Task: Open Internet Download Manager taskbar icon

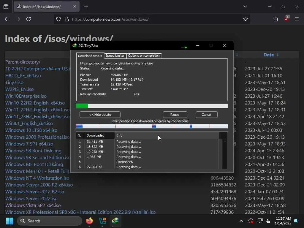Action: 115,221
